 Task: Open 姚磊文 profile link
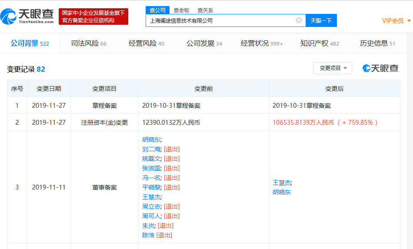151,159
